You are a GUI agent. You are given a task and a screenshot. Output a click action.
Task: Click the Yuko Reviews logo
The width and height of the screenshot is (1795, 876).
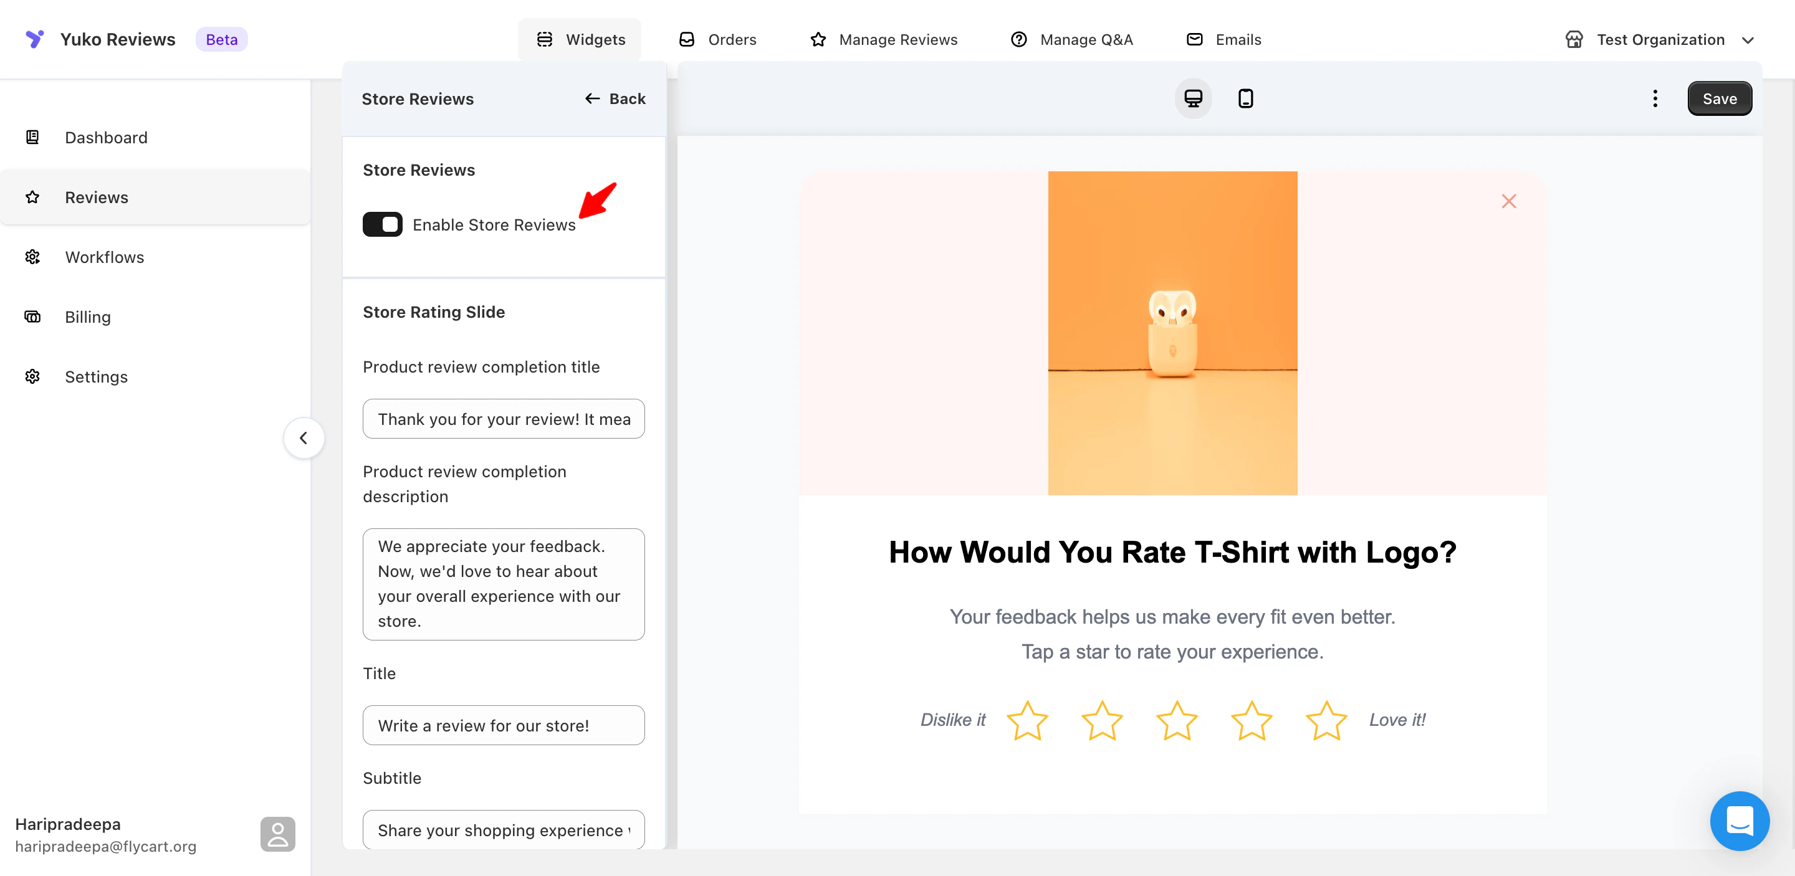click(34, 39)
